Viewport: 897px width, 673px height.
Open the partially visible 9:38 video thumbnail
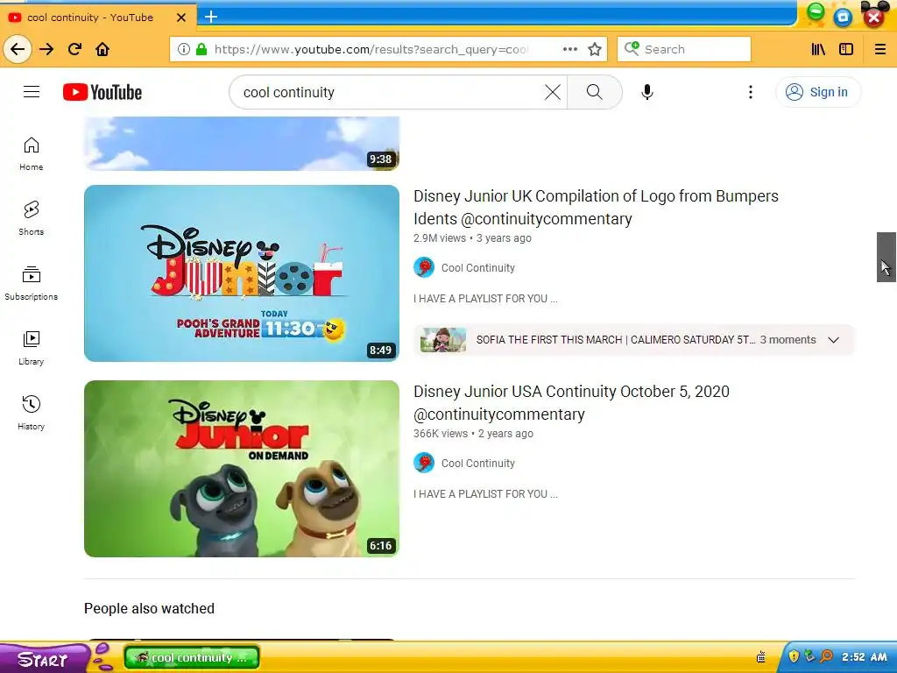[242, 144]
